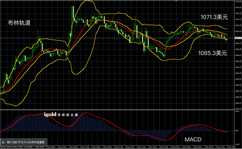Click the highlighted current price marker
Screen dimensions: 242x149
pyautogui.click(x=238, y=38)
